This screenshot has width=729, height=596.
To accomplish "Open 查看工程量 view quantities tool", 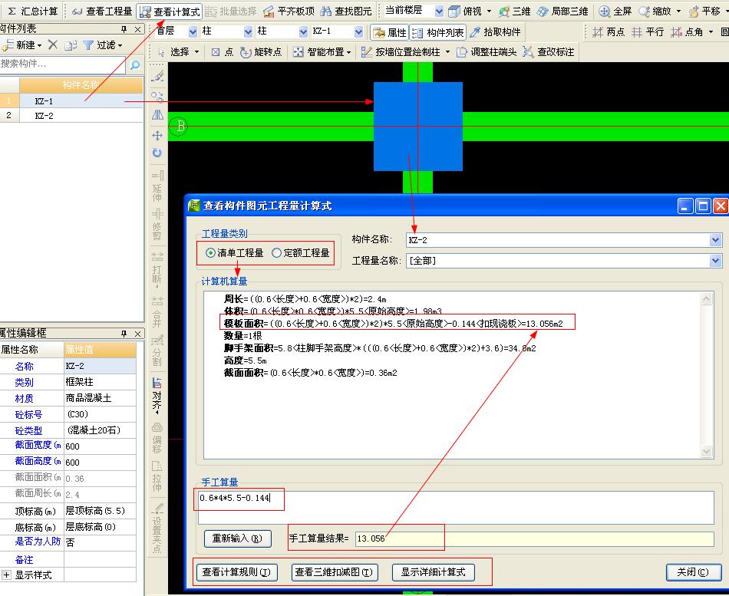I will click(x=102, y=12).
